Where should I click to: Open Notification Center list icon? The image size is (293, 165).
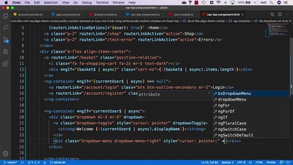coord(286,2)
